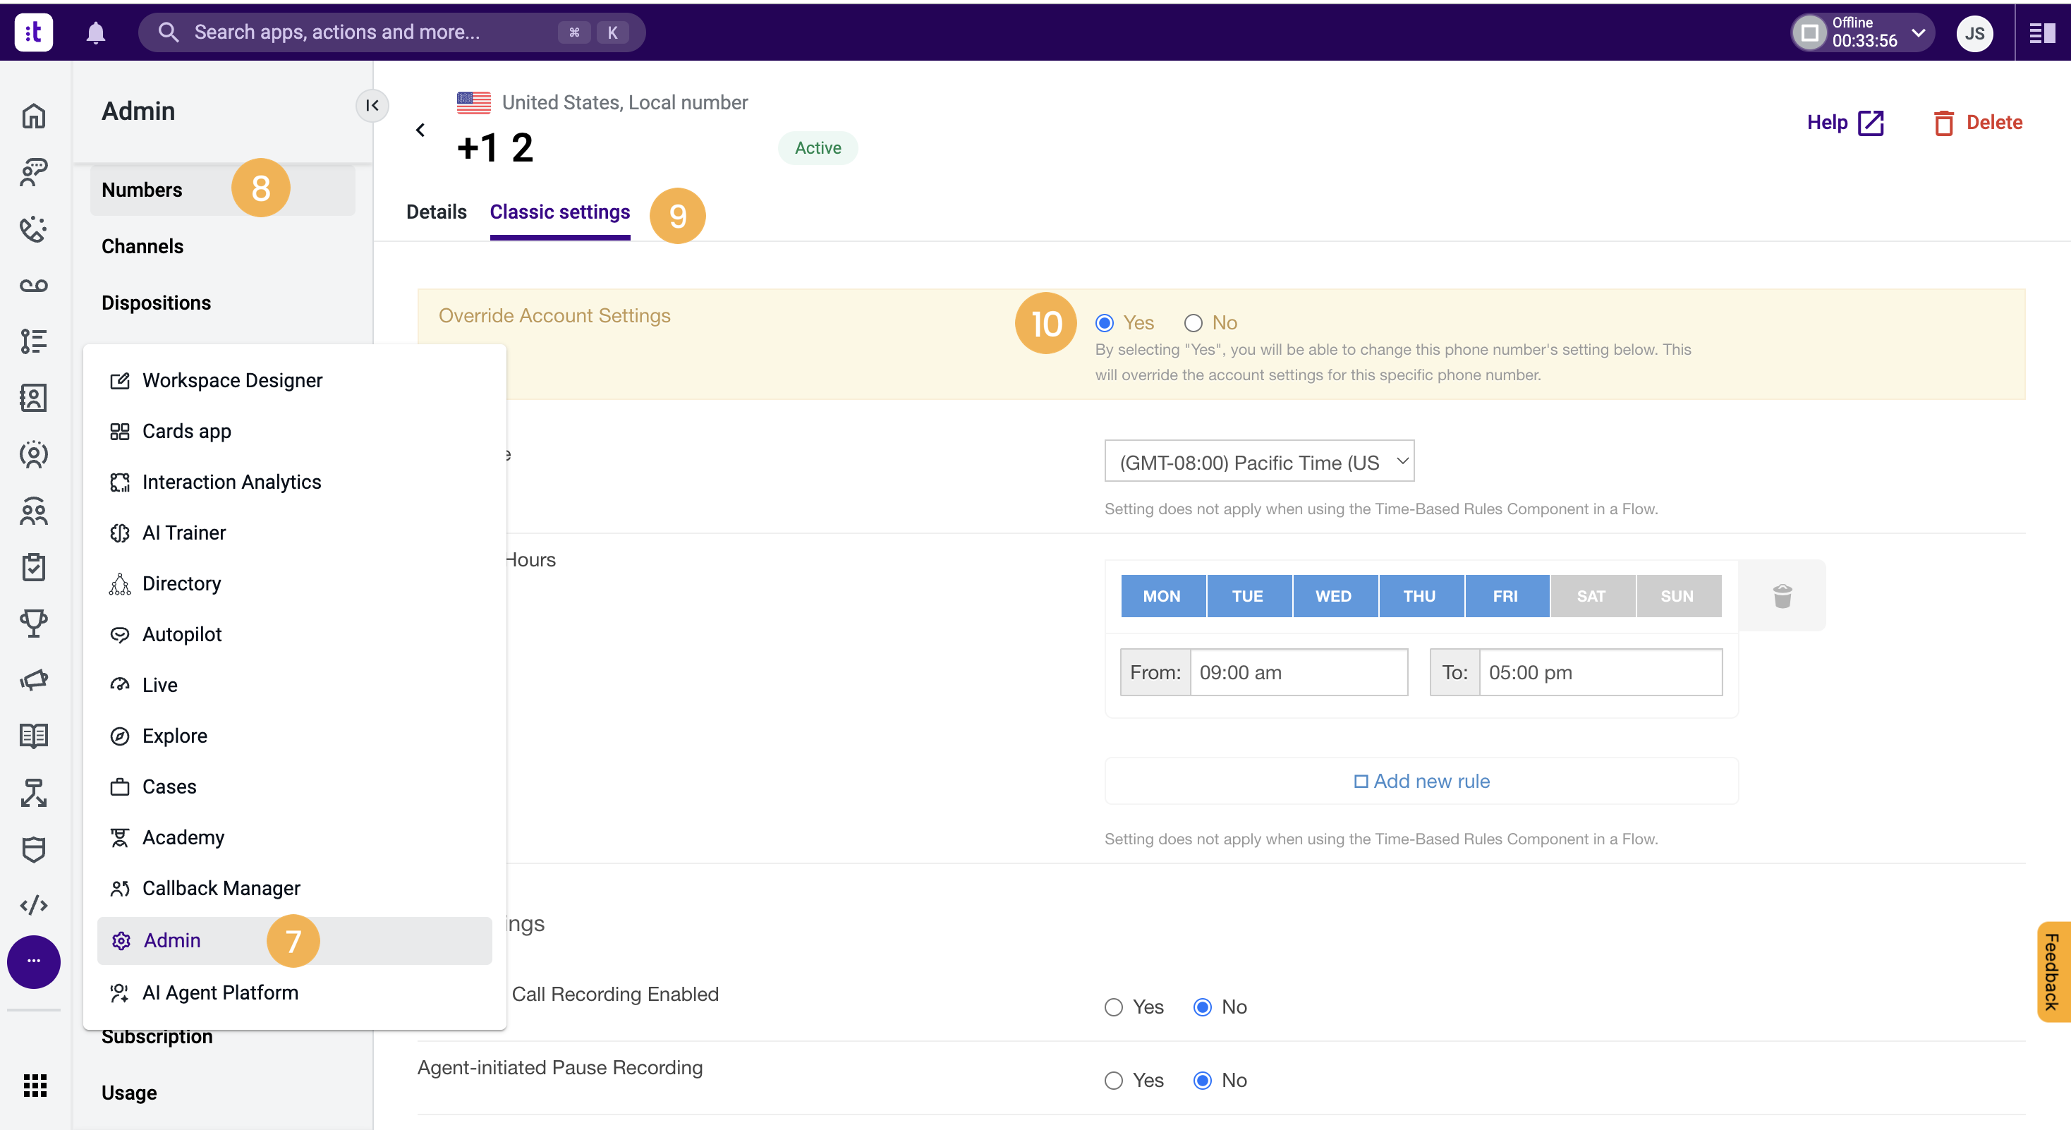Click the To time field 05:00 pm
Image resolution: width=2071 pixels, height=1130 pixels.
point(1600,672)
